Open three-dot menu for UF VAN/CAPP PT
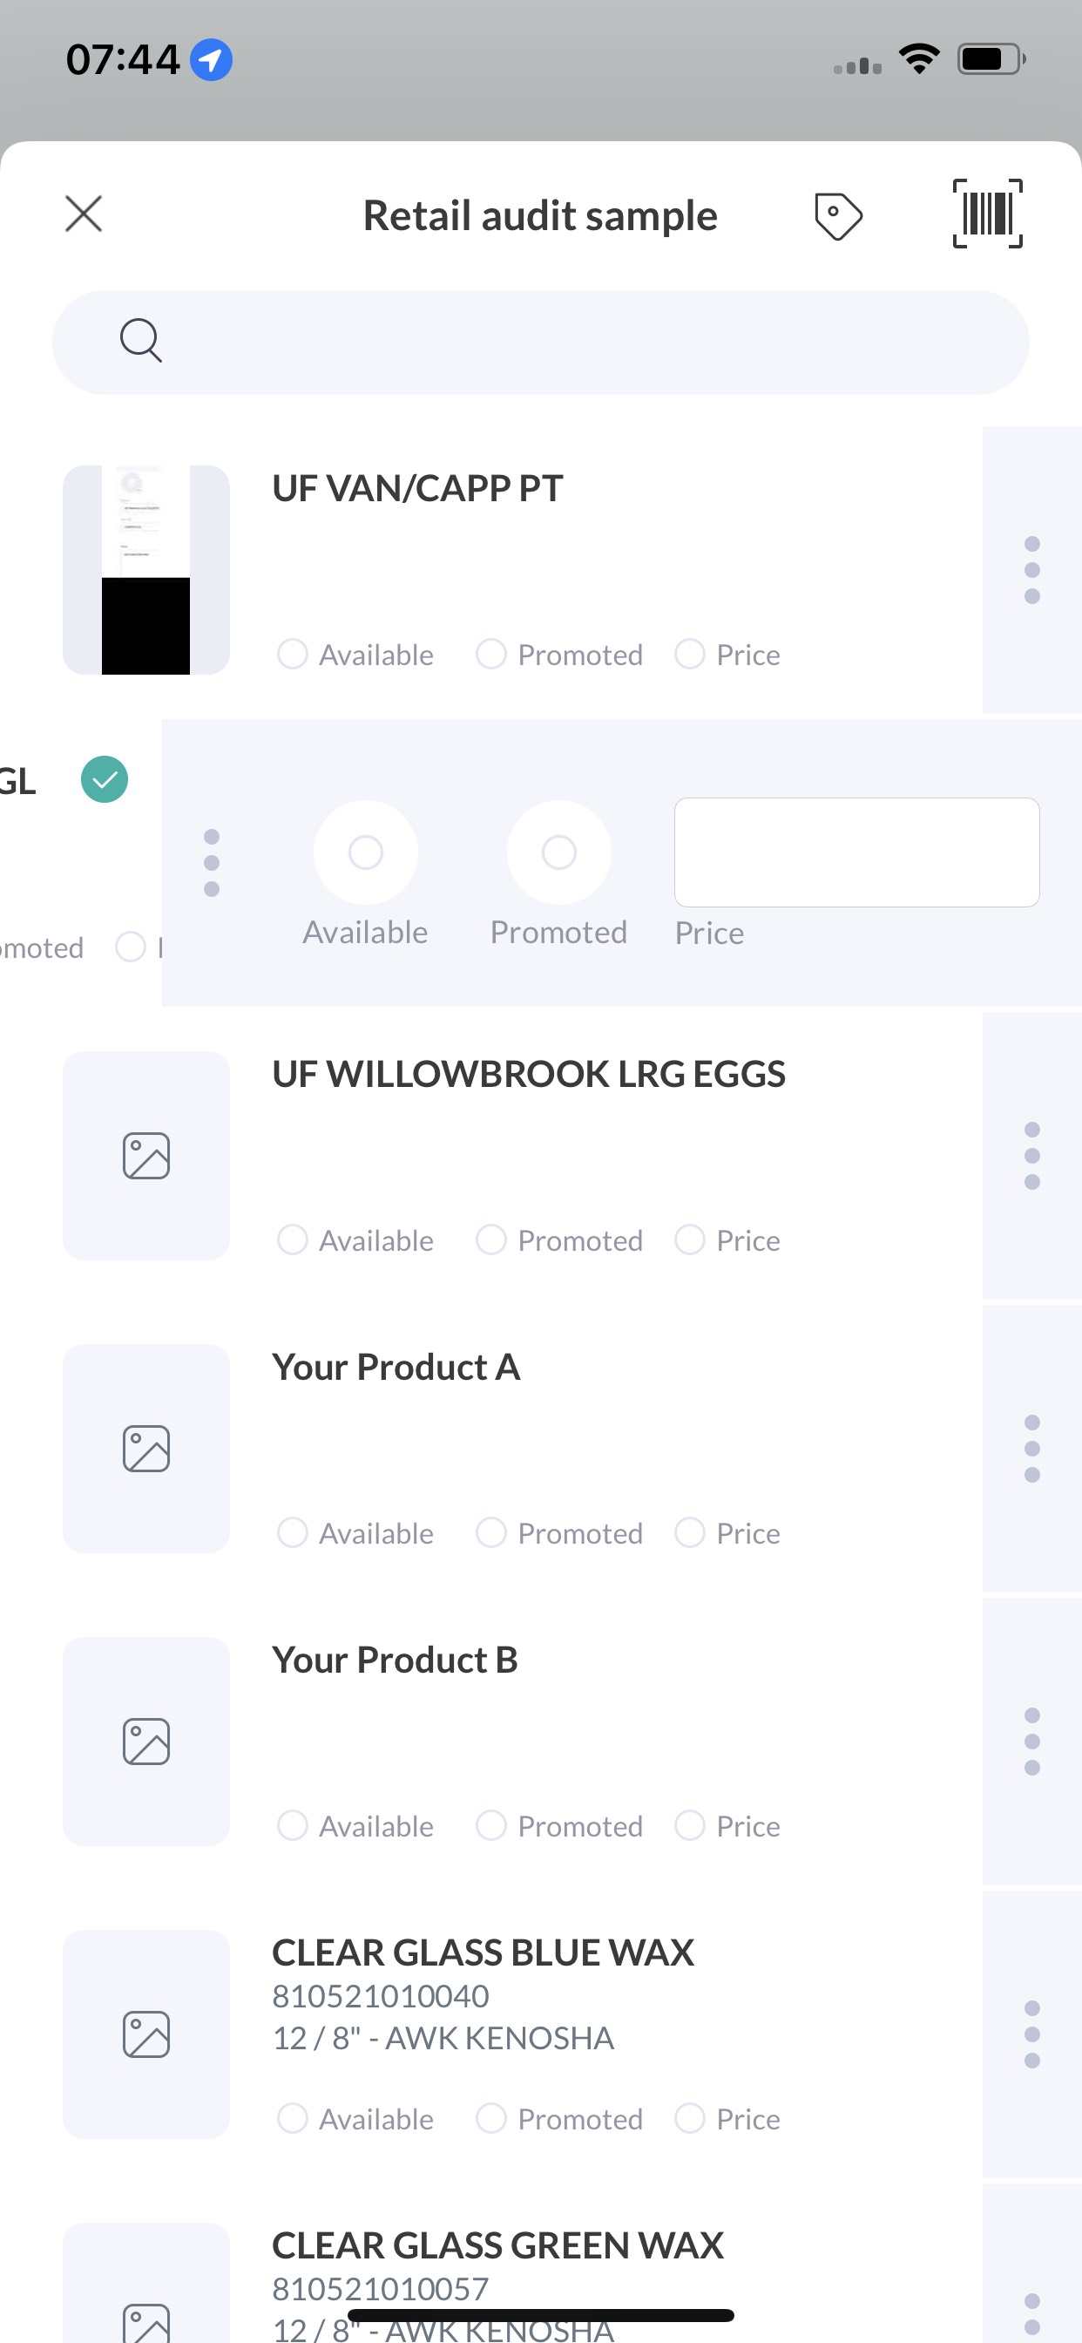This screenshot has height=2343, width=1082. (x=1032, y=570)
